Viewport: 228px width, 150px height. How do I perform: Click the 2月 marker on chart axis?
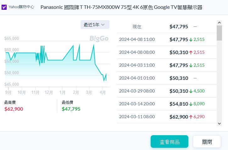point(76,92)
